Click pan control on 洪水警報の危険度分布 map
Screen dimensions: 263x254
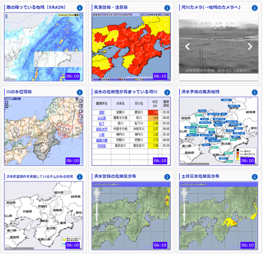96,193
